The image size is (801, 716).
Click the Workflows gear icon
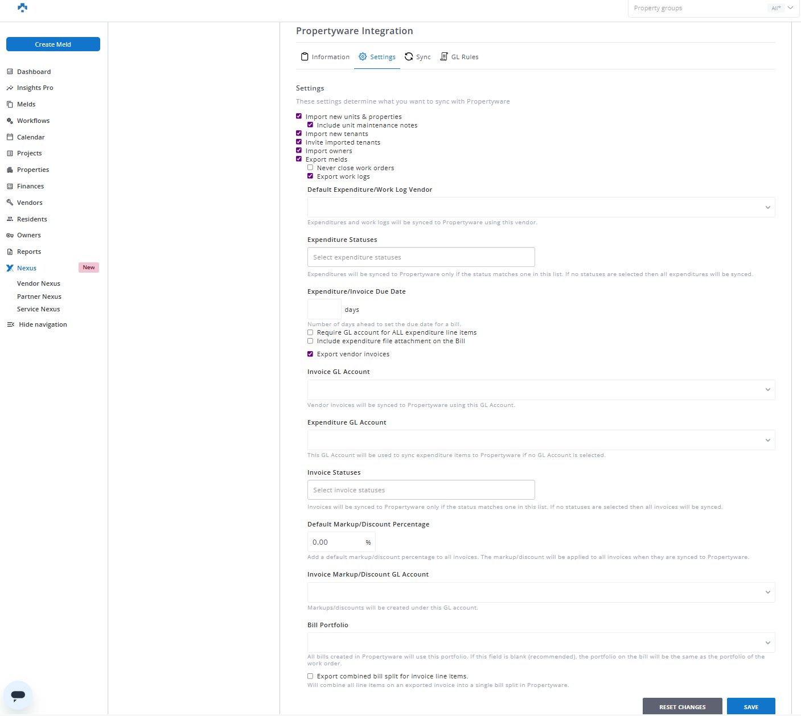point(10,121)
